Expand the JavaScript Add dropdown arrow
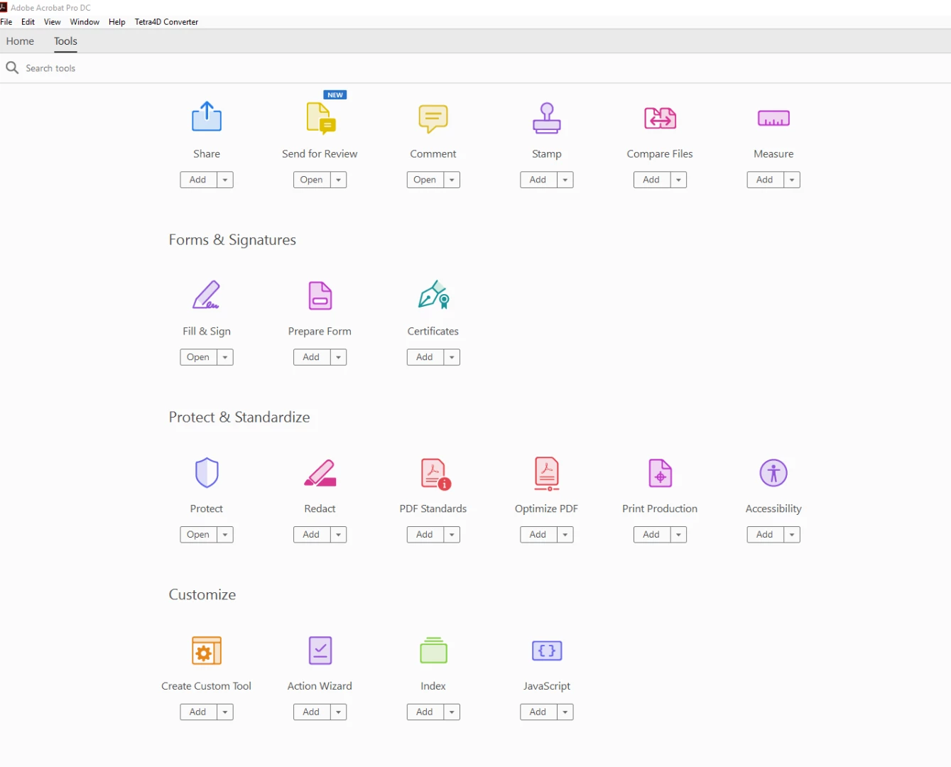 (x=565, y=712)
